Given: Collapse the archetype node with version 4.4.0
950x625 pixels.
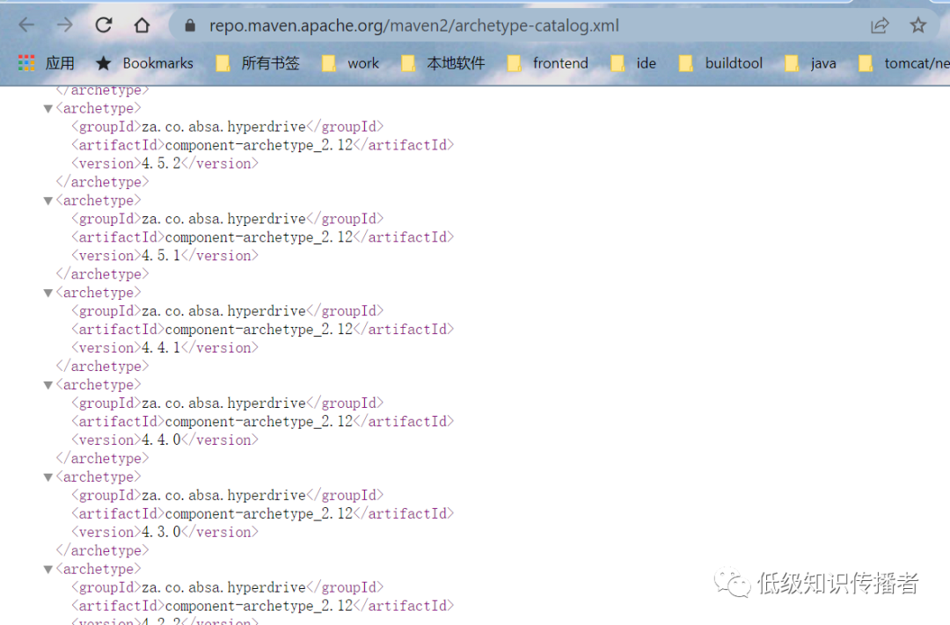Looking at the screenshot, I should point(47,385).
